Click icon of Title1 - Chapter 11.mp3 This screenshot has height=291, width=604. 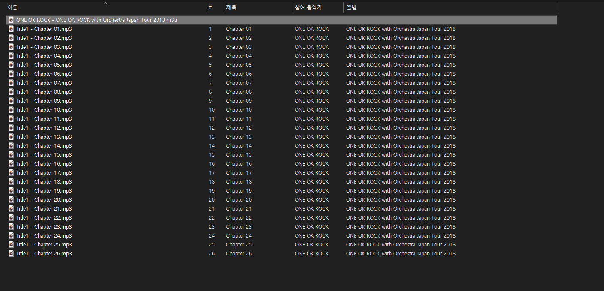[x=11, y=119]
